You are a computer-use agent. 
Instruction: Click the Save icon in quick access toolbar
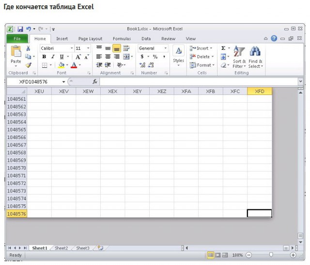[x=20, y=29]
